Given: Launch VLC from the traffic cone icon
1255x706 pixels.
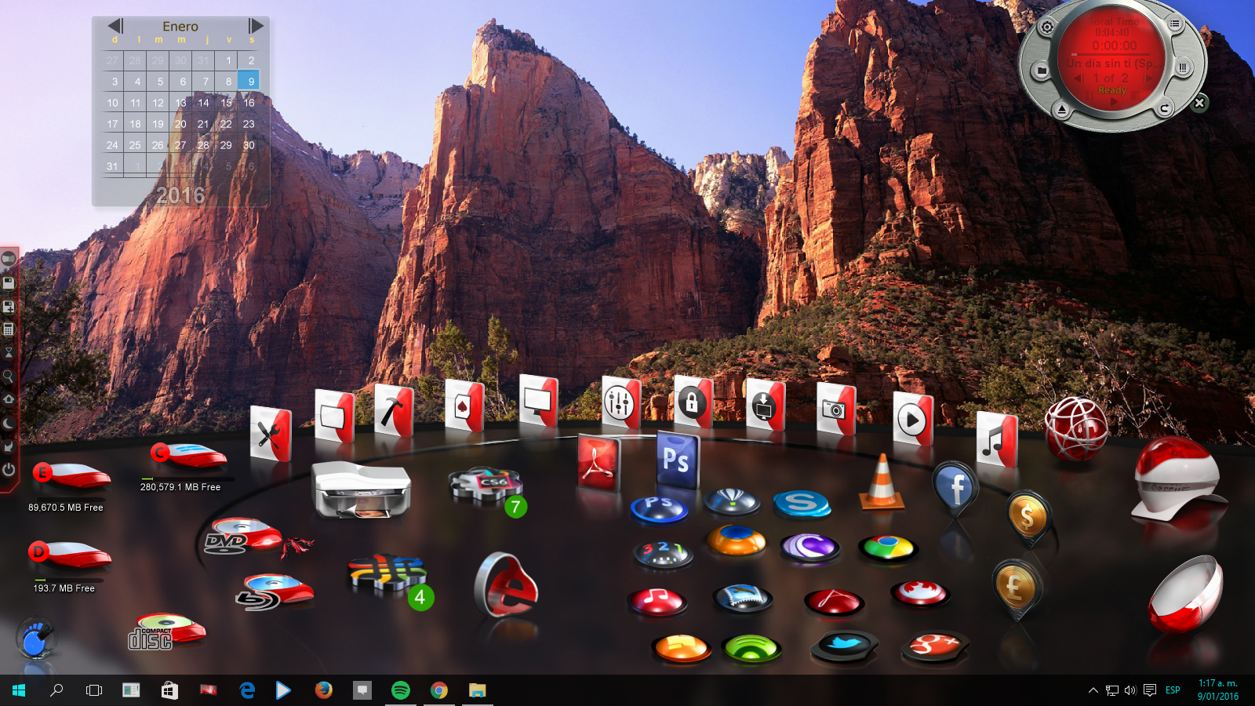Looking at the screenshot, I should pos(882,482).
